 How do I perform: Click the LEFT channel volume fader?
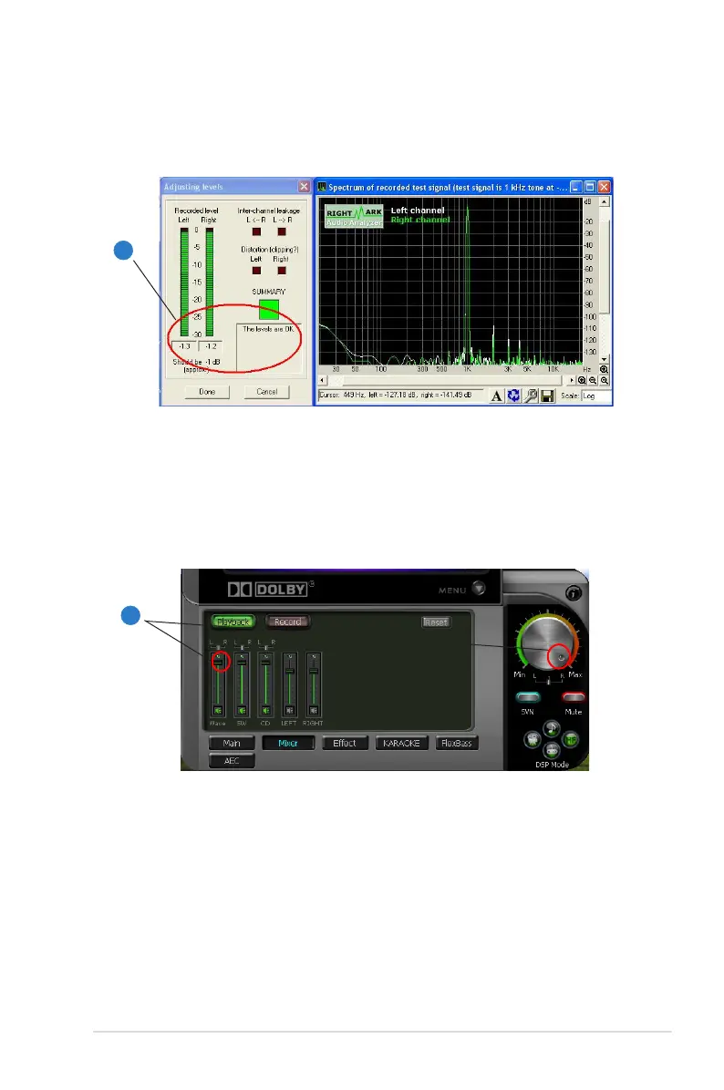pos(289,671)
